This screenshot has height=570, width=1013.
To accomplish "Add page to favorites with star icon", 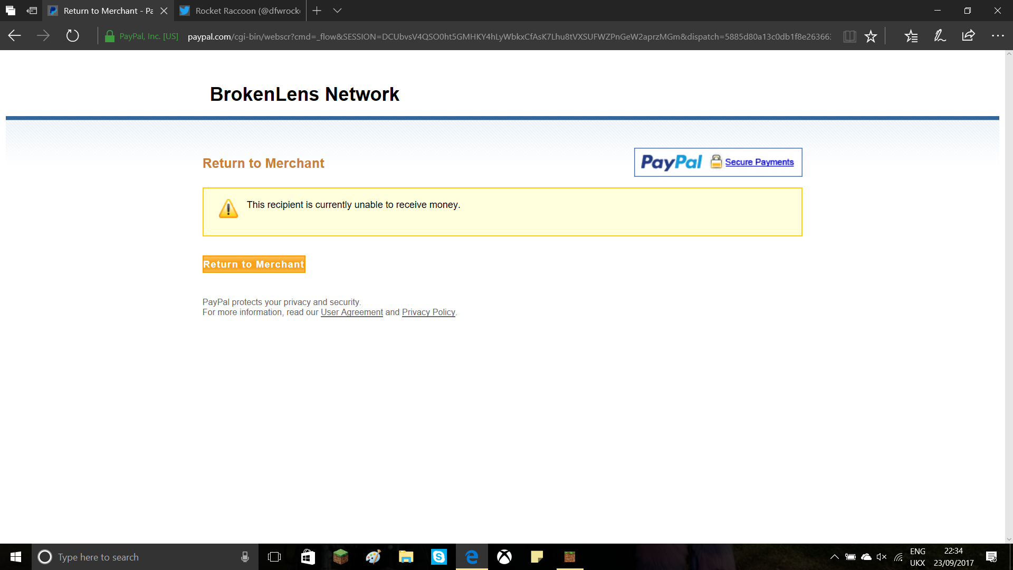I will click(x=871, y=36).
